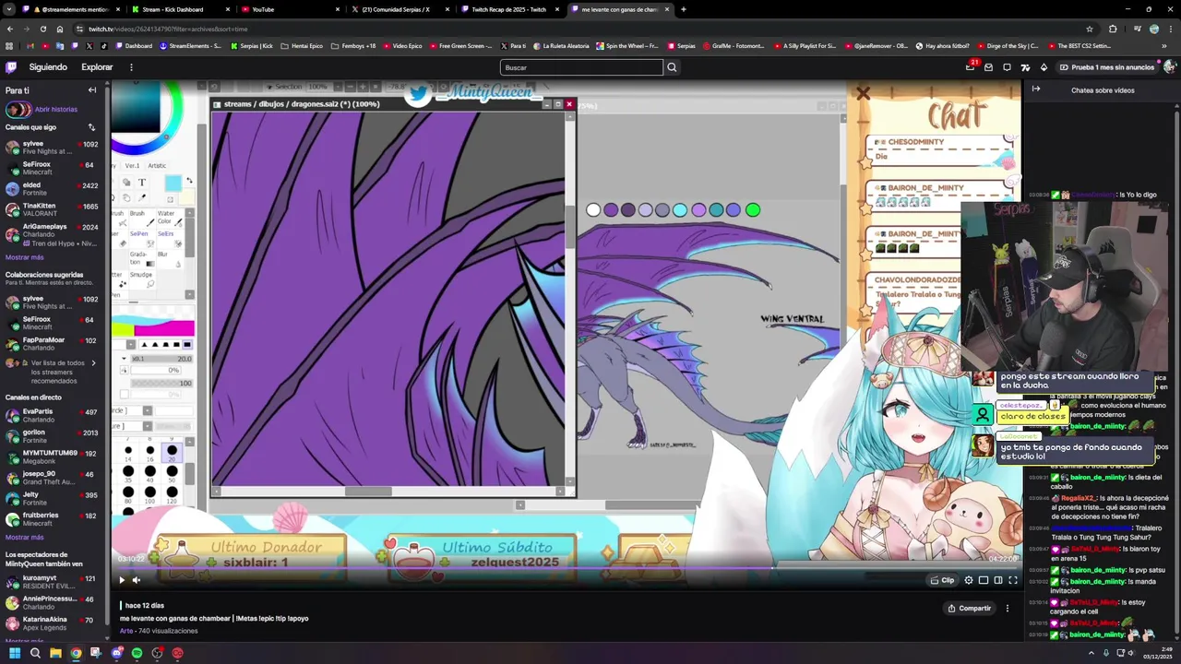Open the user avatar account menu
Image resolution: width=1181 pixels, height=664 pixels.
(x=1169, y=67)
